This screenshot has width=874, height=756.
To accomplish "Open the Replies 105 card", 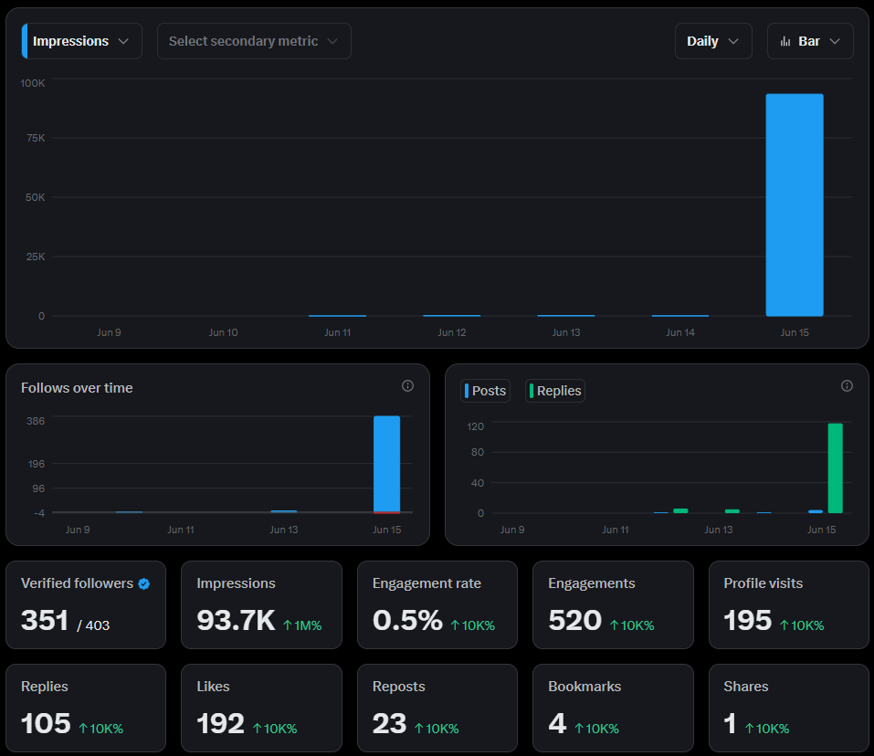I will tap(86, 709).
